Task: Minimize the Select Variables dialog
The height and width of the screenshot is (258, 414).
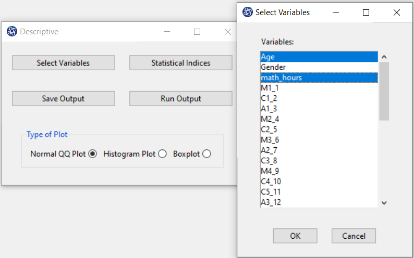Action: pos(336,12)
